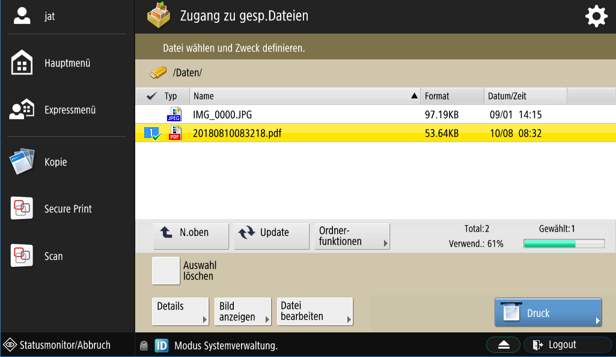Screen dimensions: 616x357
Task: Go to Hauptmenü
Action: tap(67, 63)
